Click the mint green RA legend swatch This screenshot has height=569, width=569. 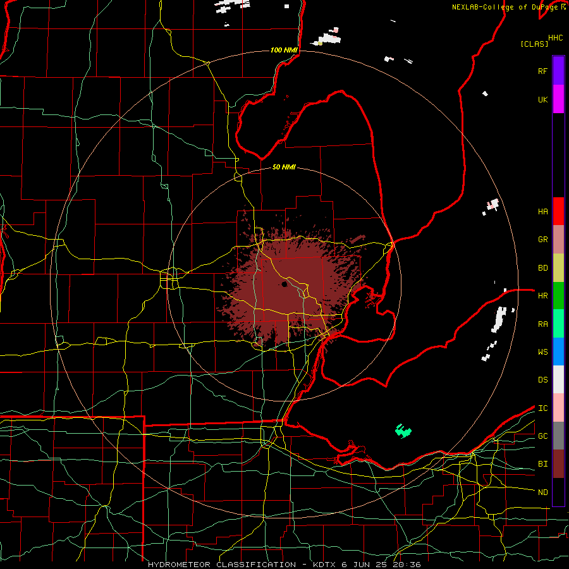[x=558, y=324]
